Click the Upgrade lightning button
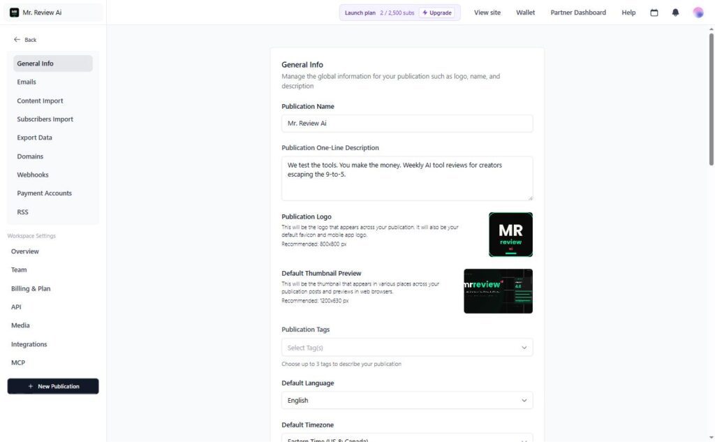 437,13
